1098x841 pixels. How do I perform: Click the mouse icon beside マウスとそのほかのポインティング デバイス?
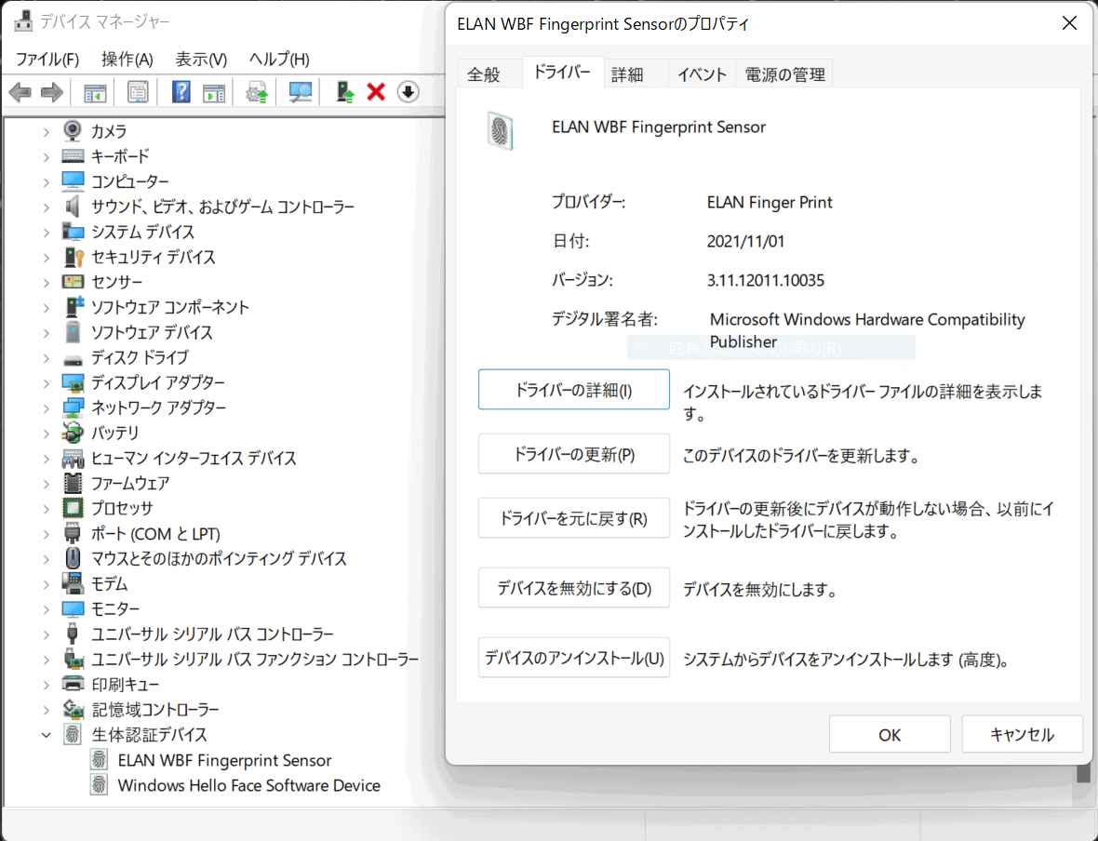pos(73,558)
